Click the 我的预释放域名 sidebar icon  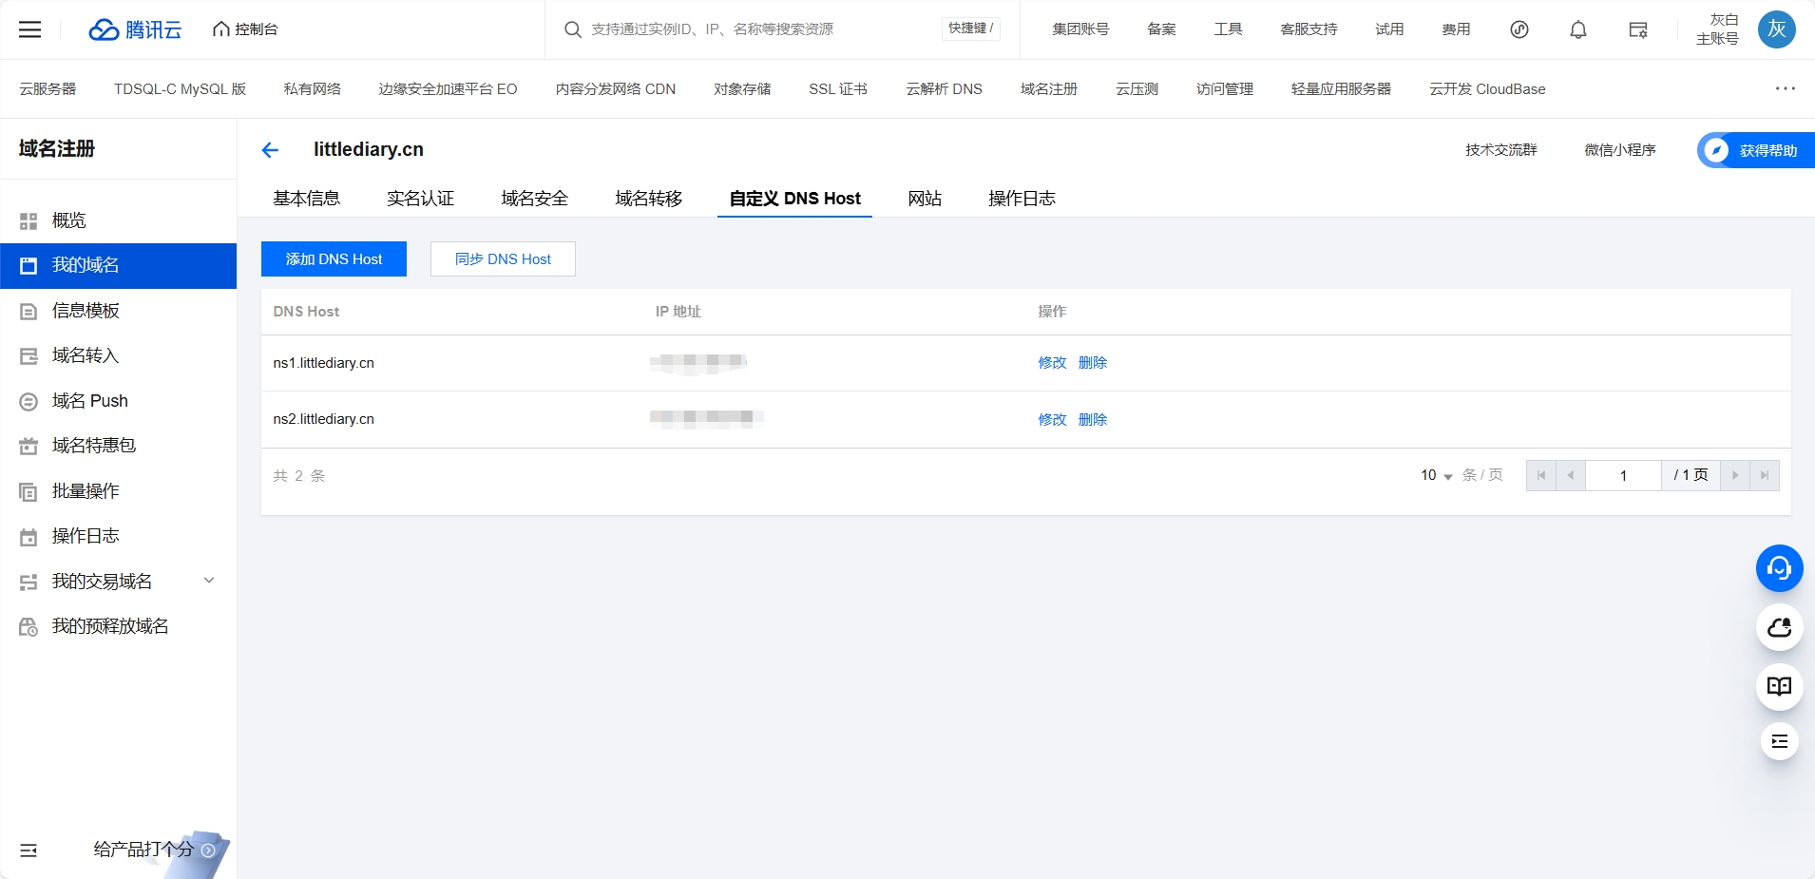click(29, 627)
